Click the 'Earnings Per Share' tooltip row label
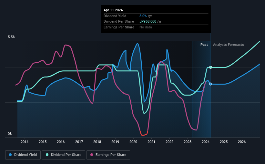Screen dimensions: 265x164 [x=119, y=27]
